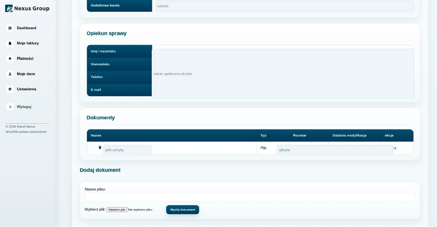Click the Moje faktury document icon
437x227 pixels.
(10, 43)
